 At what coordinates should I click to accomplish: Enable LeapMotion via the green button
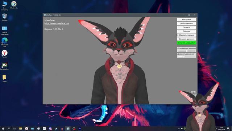[186, 43]
